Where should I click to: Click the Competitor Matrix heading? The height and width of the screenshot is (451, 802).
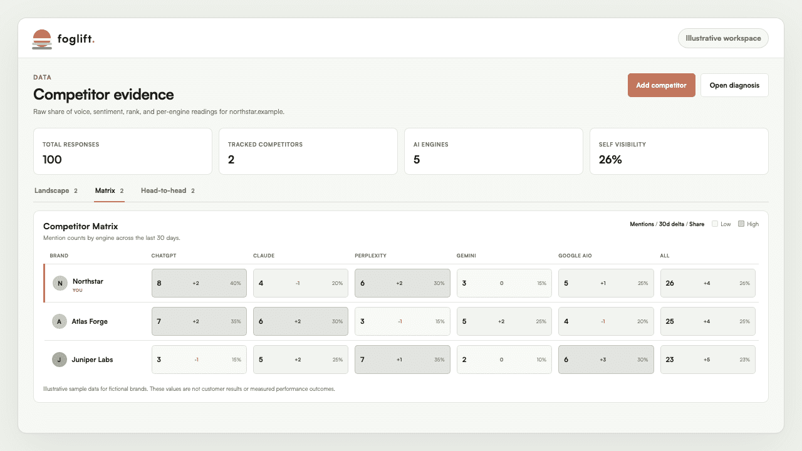tap(80, 226)
